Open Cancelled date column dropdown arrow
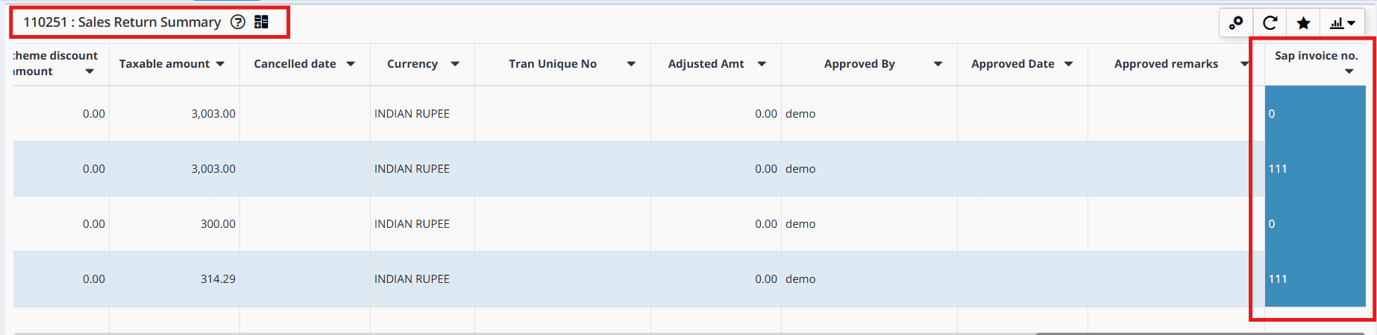 pos(351,64)
